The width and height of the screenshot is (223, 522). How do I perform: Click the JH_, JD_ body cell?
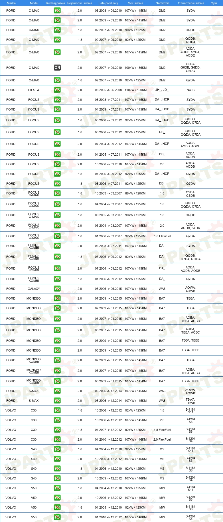[162, 90]
